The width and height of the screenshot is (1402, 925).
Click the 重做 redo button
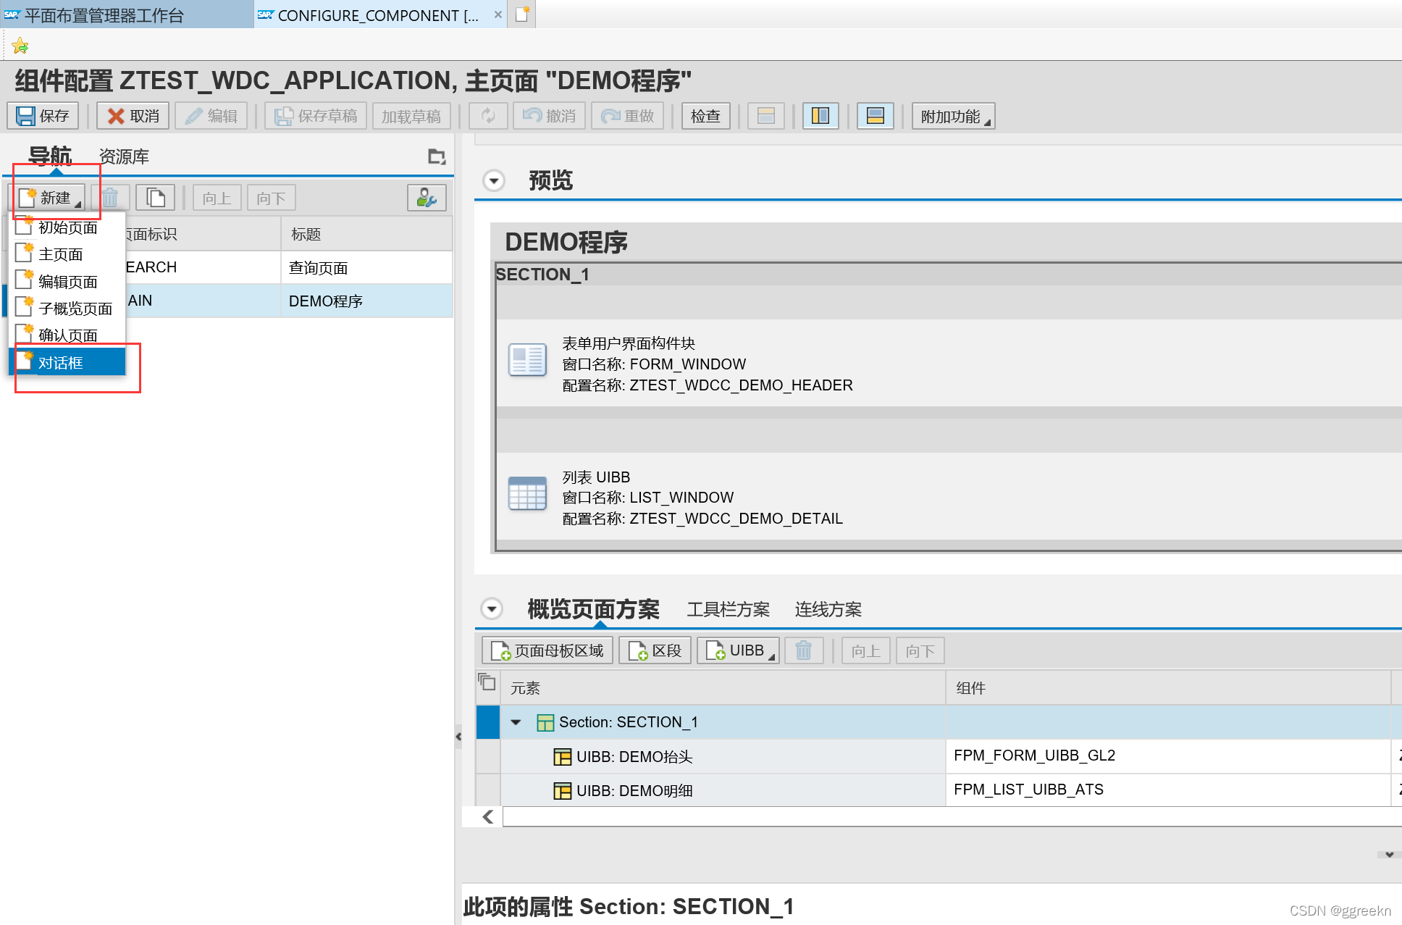[x=627, y=116]
